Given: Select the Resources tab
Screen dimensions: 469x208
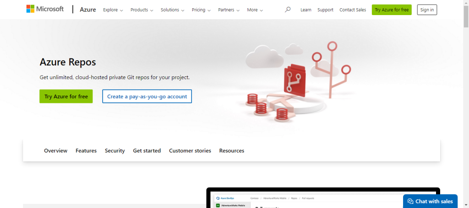Looking at the screenshot, I should tap(231, 151).
